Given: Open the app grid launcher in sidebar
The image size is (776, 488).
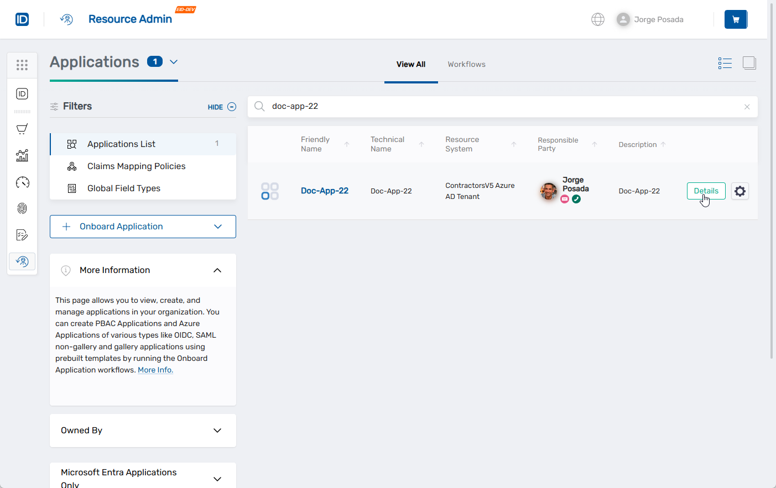Looking at the screenshot, I should click(x=22, y=65).
